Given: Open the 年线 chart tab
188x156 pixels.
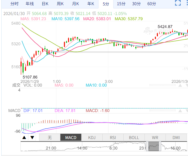Looking at the screenshot, I should pos(30,4).
